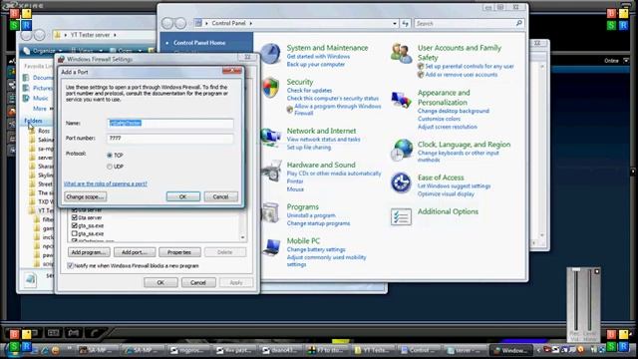Open the Control Panel address history dropdown
The height and width of the screenshot is (359, 638).
(395, 24)
